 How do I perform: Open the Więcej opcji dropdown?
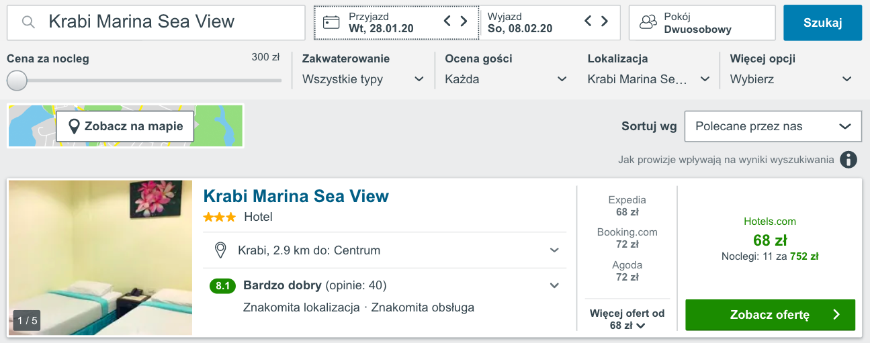[x=791, y=79]
